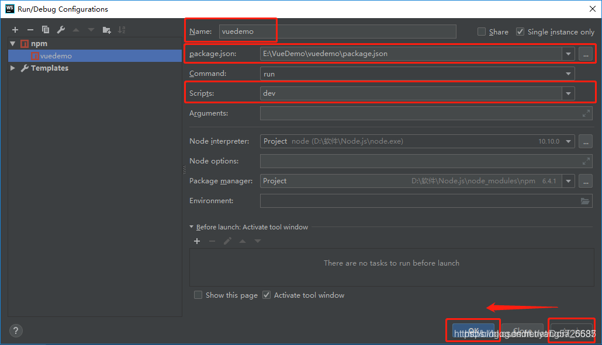Remove before launch task
Screen dimensions: 602x345
[212, 241]
